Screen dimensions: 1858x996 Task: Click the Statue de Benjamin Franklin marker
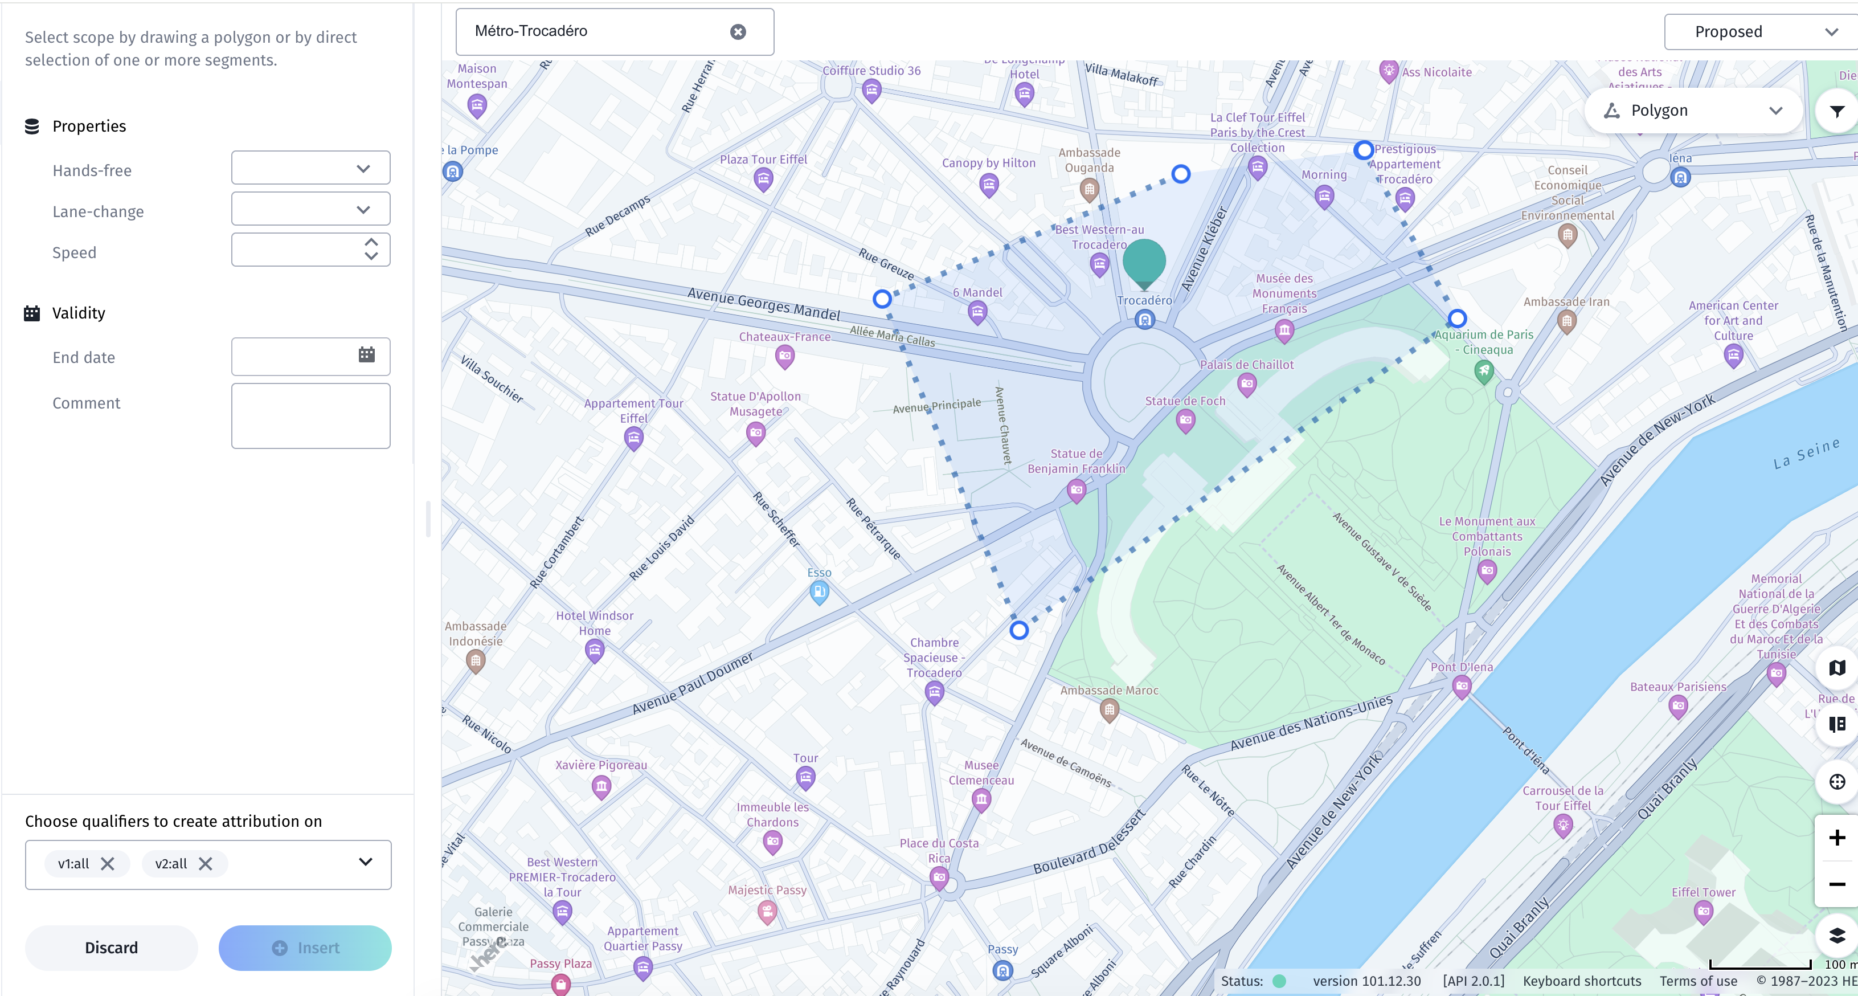(1076, 491)
